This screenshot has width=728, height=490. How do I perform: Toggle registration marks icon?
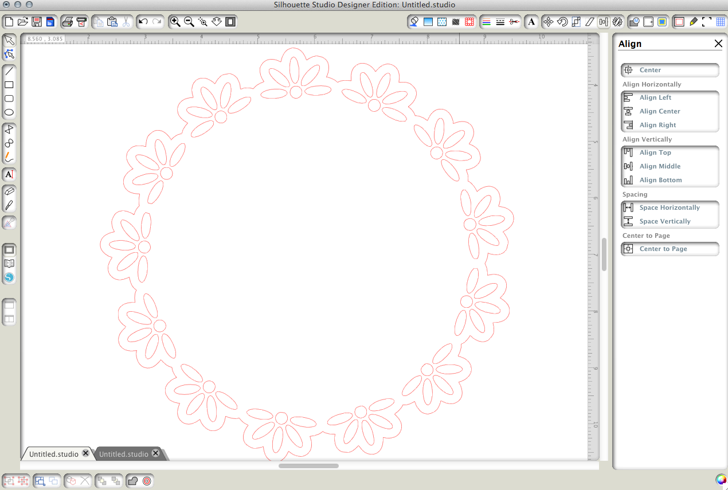tap(707, 22)
